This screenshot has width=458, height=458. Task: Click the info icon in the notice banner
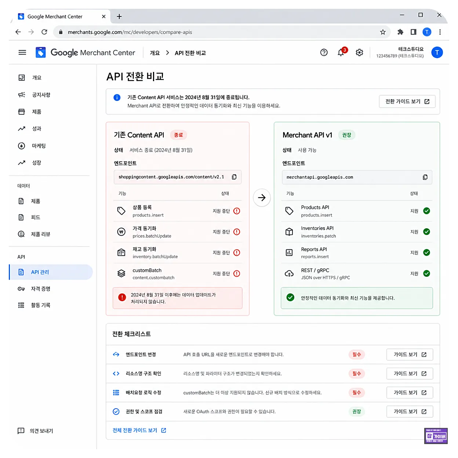(x=117, y=97)
